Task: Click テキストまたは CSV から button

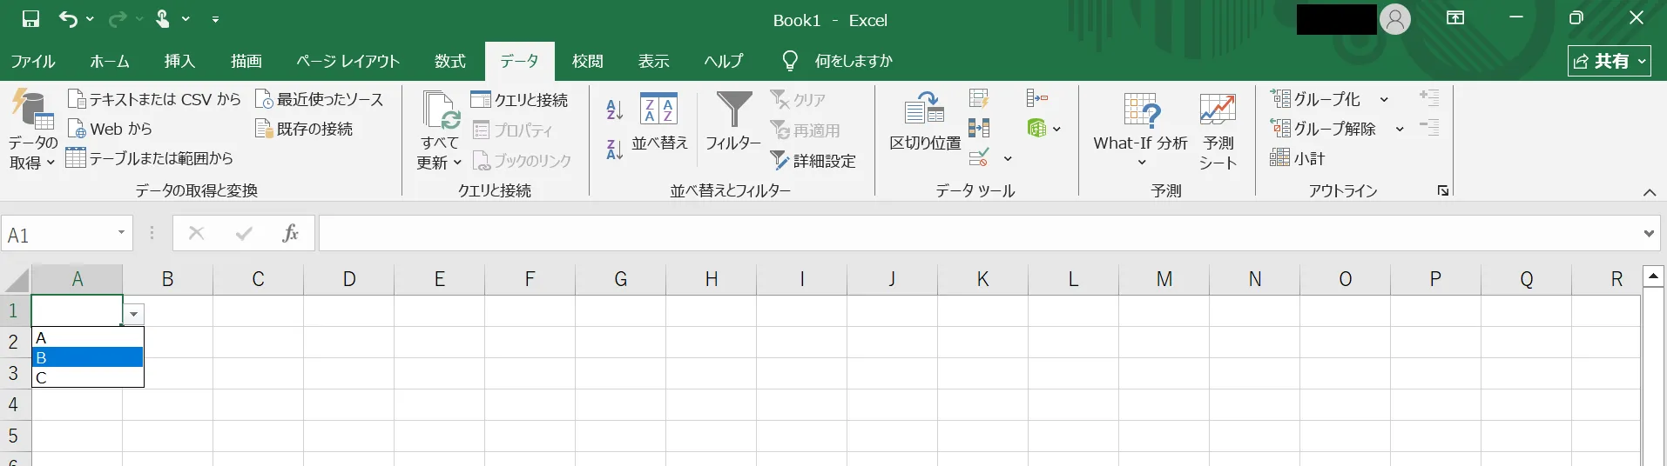Action: click(x=155, y=99)
